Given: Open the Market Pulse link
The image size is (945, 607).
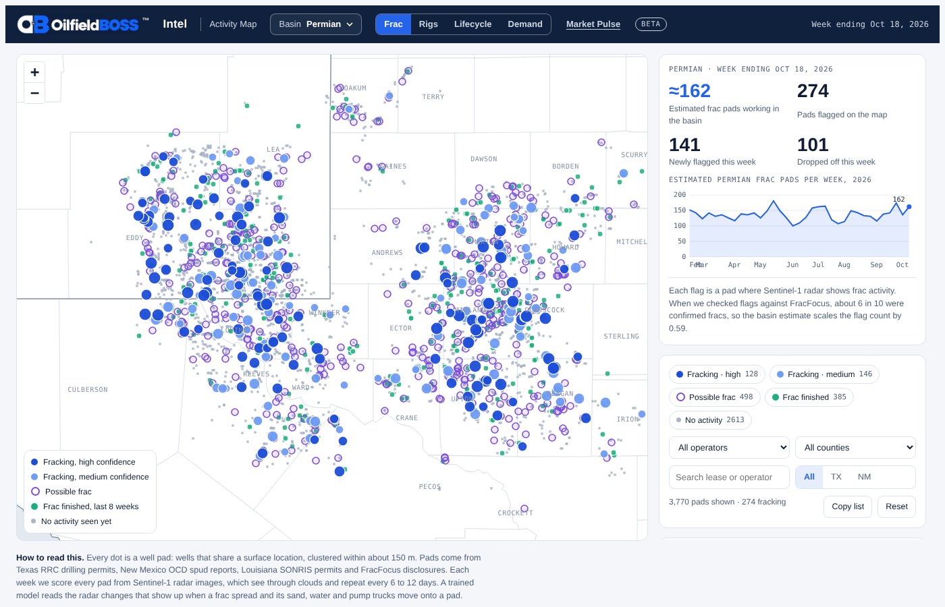Looking at the screenshot, I should point(593,24).
